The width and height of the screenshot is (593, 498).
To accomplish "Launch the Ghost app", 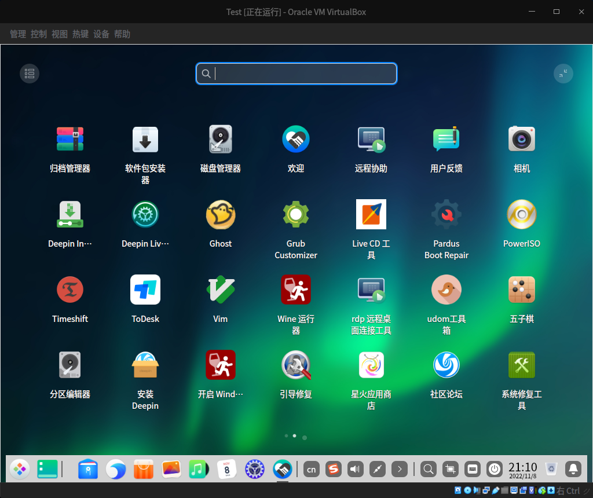I will click(x=221, y=214).
